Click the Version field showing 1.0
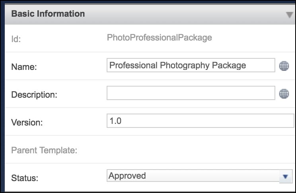This screenshot has width=296, height=193. (x=200, y=121)
